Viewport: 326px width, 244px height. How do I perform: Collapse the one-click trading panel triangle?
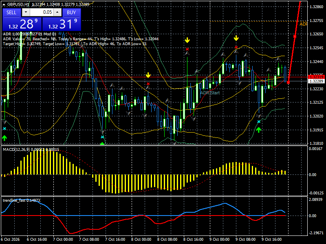click(x=4, y=4)
